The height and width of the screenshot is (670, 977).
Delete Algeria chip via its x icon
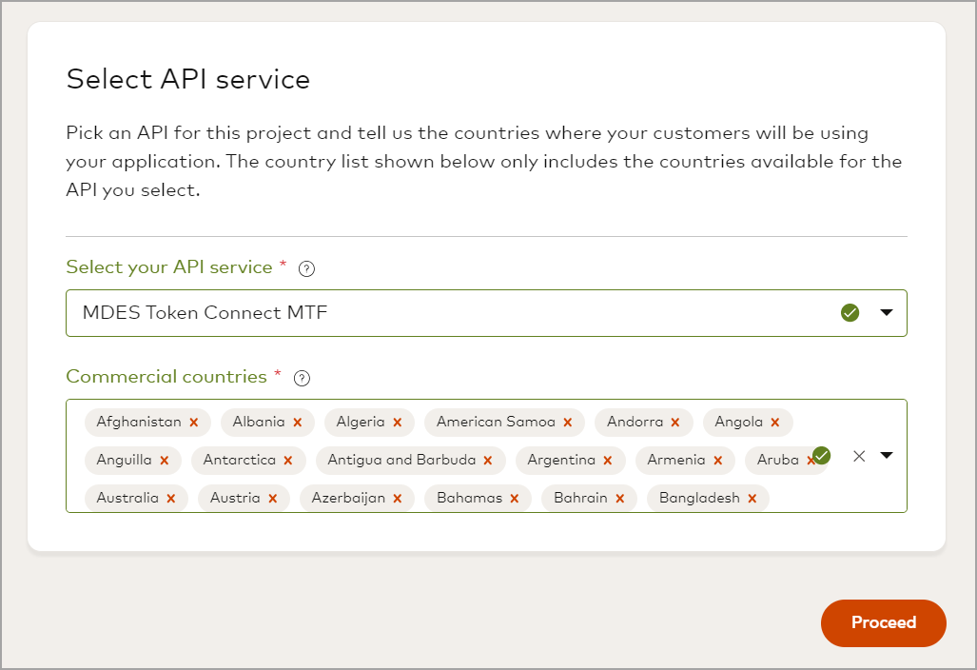[x=398, y=423]
